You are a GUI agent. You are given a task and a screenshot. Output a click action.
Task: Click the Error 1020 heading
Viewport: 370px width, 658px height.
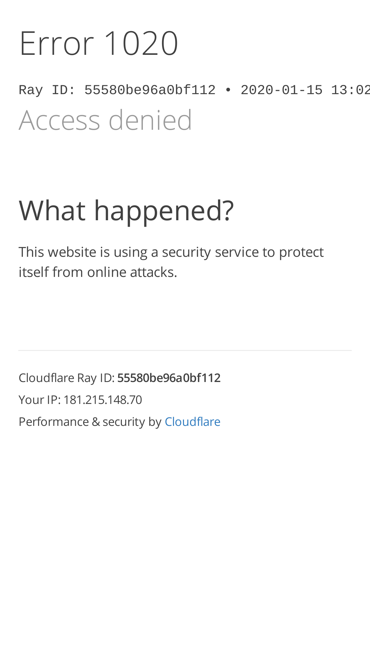pyautogui.click(x=99, y=43)
